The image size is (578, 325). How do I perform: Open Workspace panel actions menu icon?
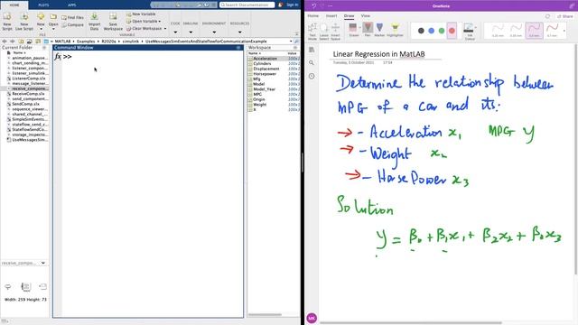pyautogui.click(x=295, y=48)
